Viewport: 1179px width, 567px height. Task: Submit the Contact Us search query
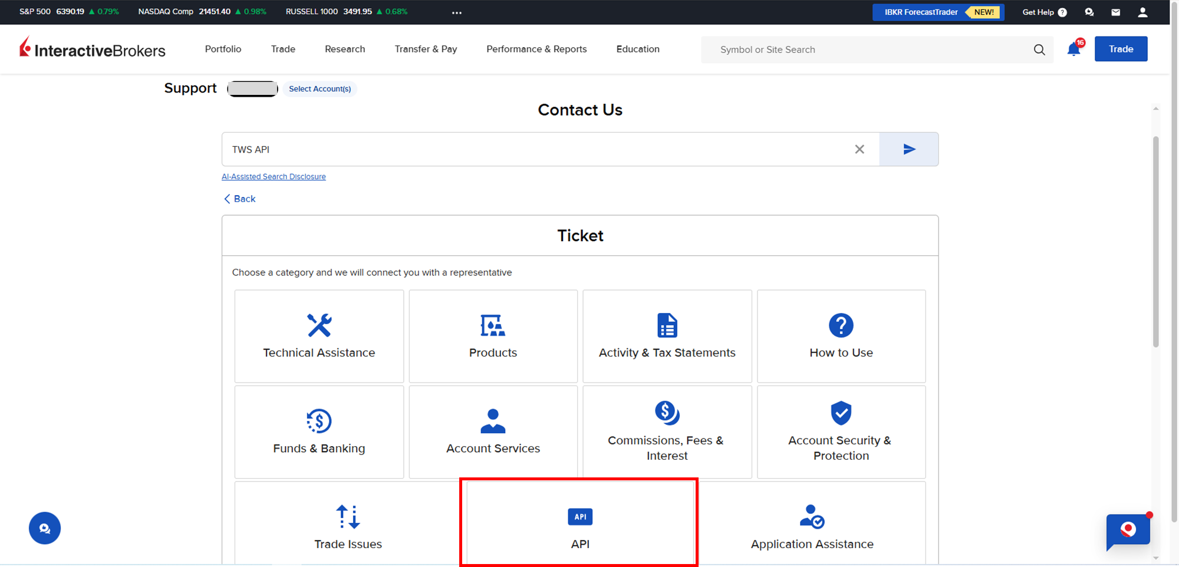tap(908, 150)
